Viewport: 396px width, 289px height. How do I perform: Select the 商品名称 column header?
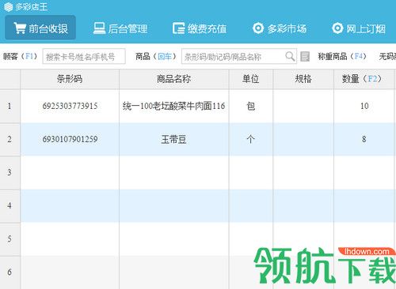click(174, 79)
